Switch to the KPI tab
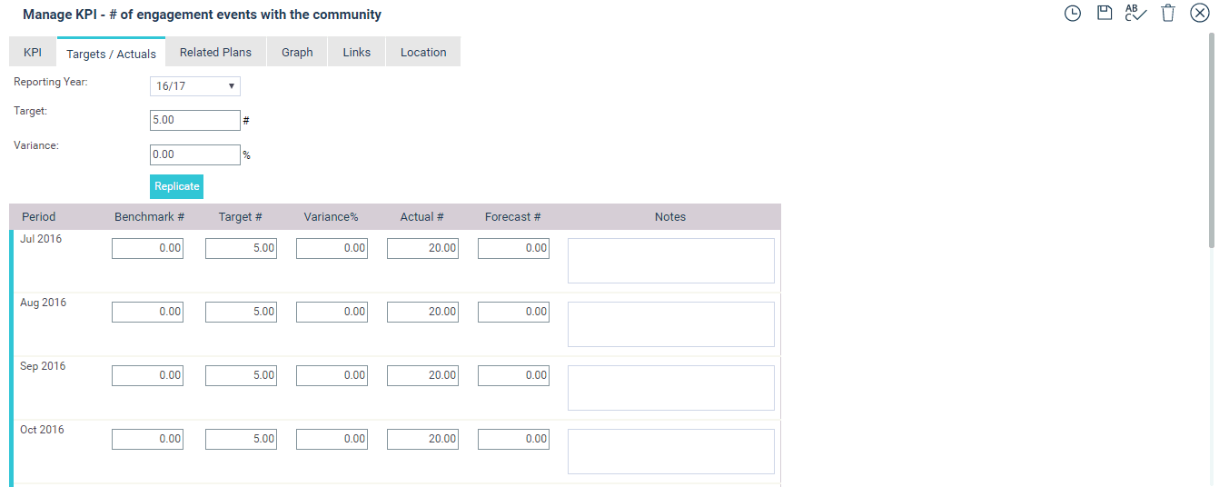Screen dimensions: 1219x497 (x=33, y=53)
